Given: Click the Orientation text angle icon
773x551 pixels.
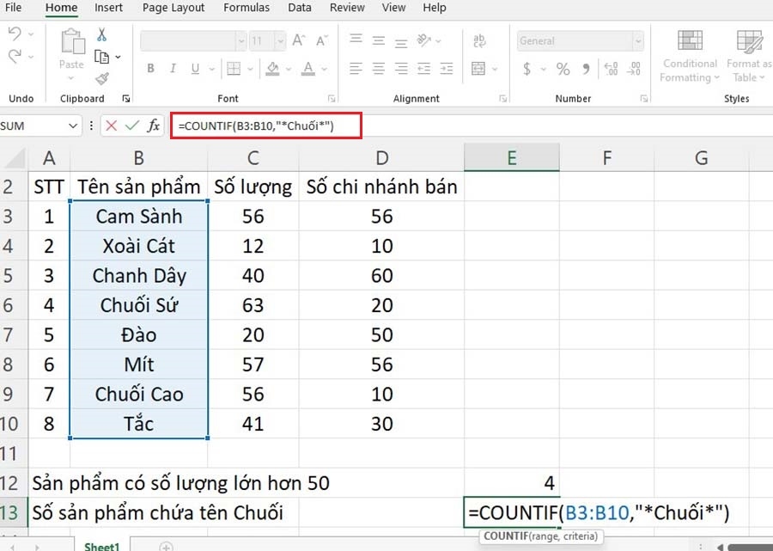Looking at the screenshot, I should [x=424, y=40].
